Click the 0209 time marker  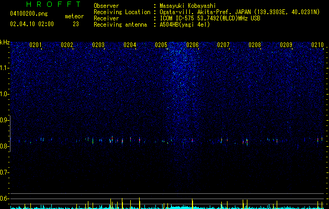point(286,45)
